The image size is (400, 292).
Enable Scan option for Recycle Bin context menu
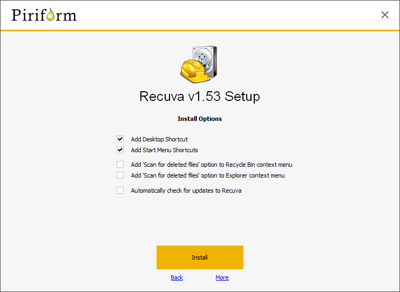pyautogui.click(x=120, y=164)
